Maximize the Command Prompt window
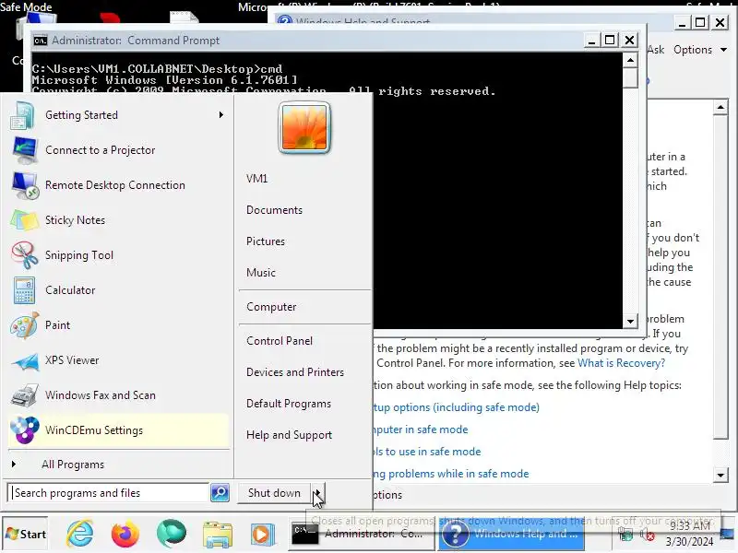Image resolution: width=738 pixels, height=553 pixels. coord(610,41)
